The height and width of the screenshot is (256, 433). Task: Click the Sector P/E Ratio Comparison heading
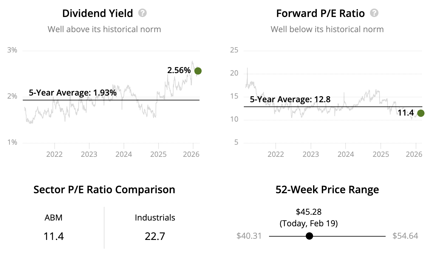tap(104, 190)
